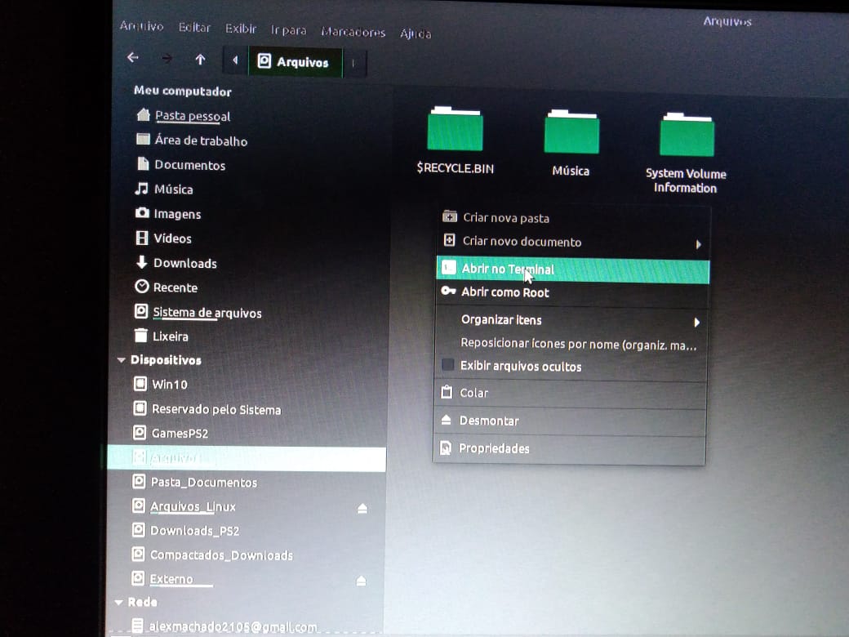Click the path bar left scroll arrow

point(235,60)
